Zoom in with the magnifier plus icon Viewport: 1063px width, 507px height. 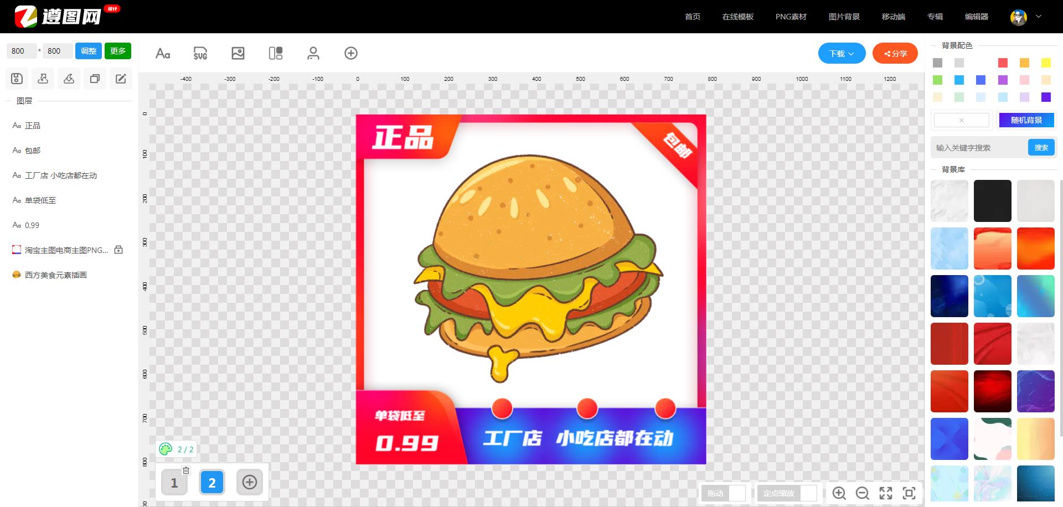(x=839, y=493)
